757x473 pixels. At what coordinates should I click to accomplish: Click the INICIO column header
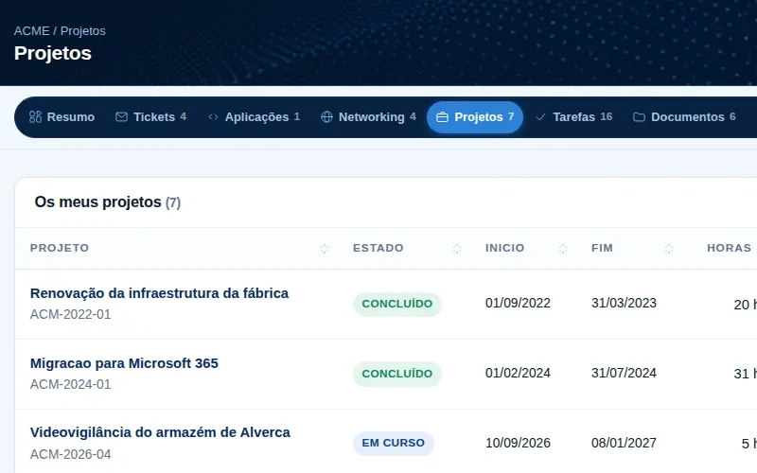504,248
